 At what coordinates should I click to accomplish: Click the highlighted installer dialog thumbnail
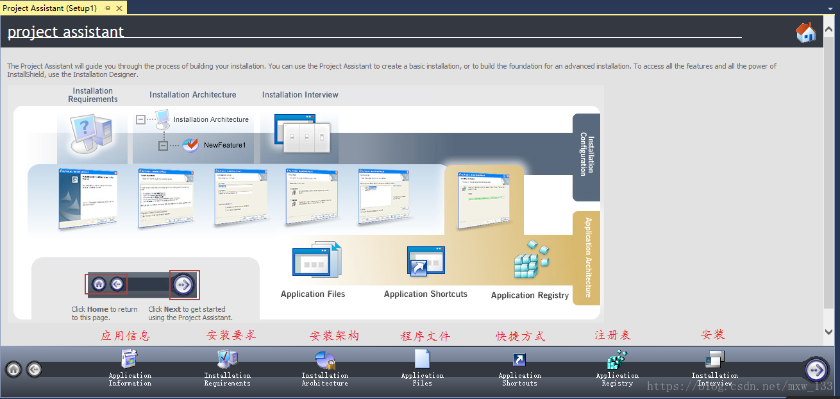point(484,200)
